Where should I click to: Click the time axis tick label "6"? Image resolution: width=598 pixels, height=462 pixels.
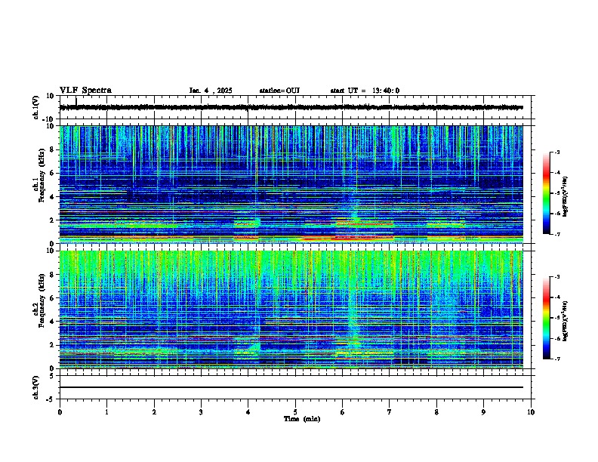pyautogui.click(x=343, y=412)
